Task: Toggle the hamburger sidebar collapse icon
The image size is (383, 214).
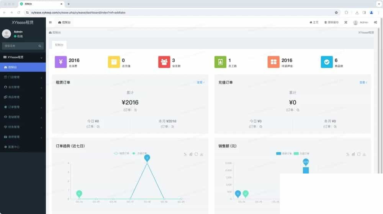Action: pyautogui.click(x=50, y=23)
